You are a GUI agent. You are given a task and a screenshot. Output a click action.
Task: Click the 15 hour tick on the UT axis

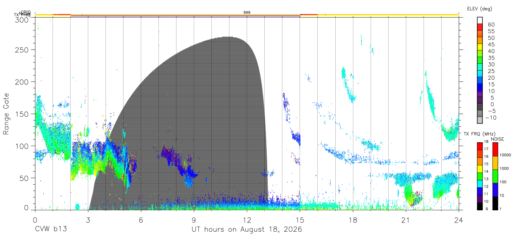[x=300, y=219]
